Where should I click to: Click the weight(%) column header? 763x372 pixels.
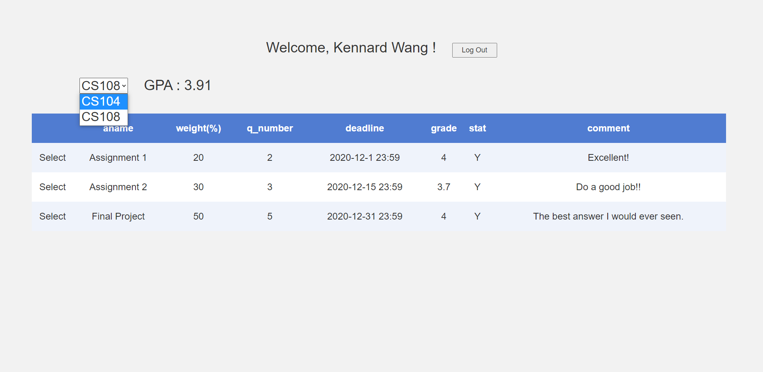(198, 128)
